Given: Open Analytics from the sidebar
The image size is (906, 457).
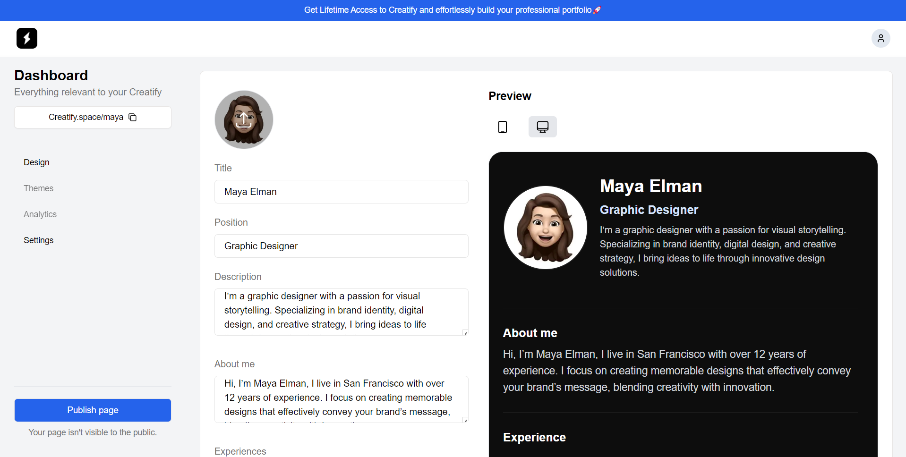Looking at the screenshot, I should (x=40, y=214).
